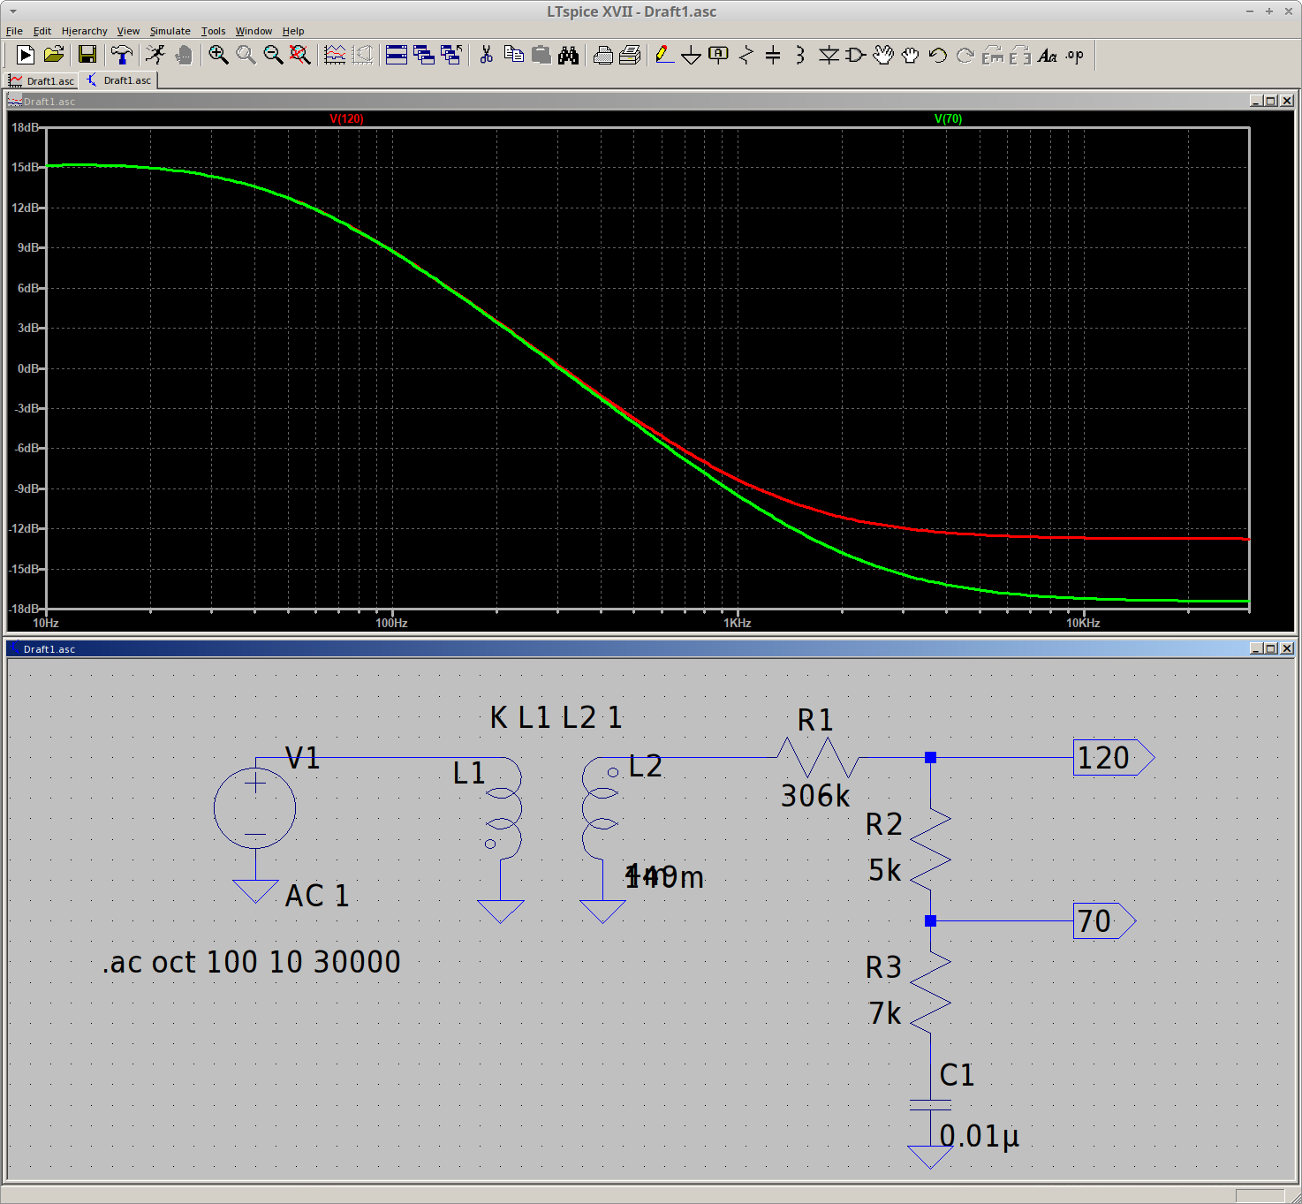Open the Control Panel hammer icon
Screen dimensions: 1302x1204
pyautogui.click(x=122, y=55)
